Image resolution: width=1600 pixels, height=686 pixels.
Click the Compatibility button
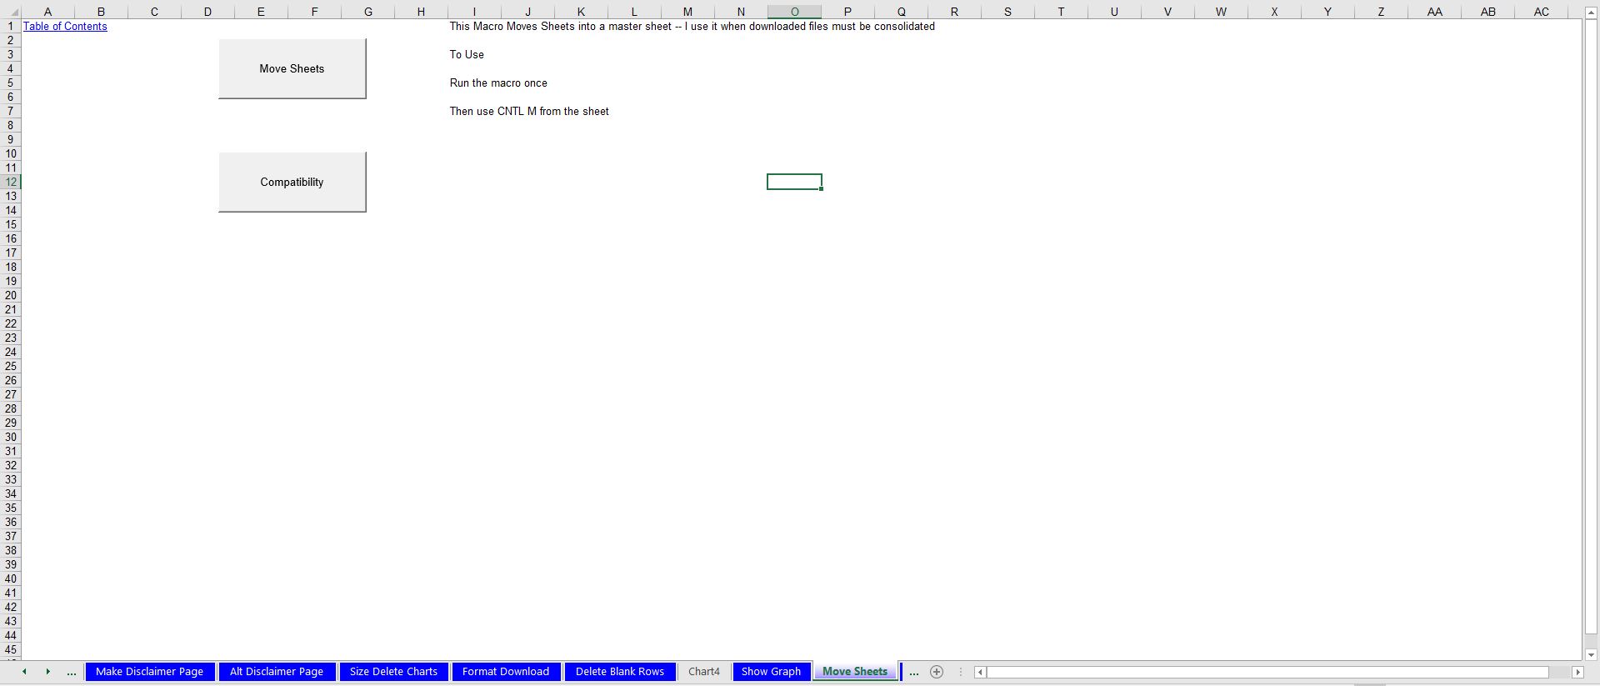click(x=292, y=182)
